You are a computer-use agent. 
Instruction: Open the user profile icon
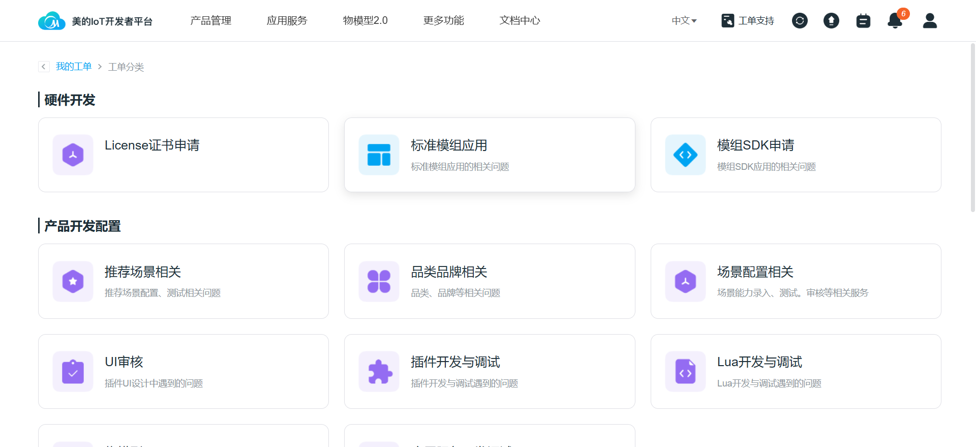[x=930, y=21]
